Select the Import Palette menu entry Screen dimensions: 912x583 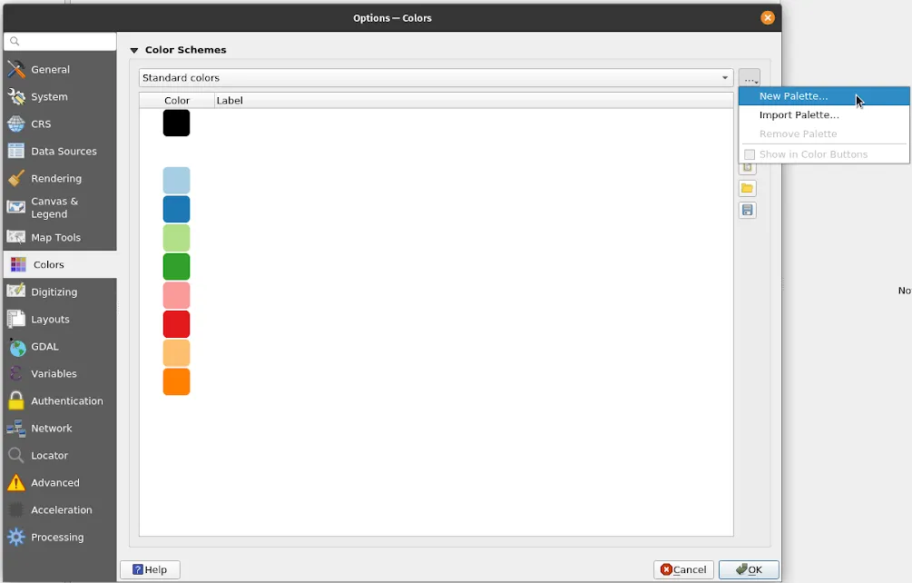click(x=797, y=114)
